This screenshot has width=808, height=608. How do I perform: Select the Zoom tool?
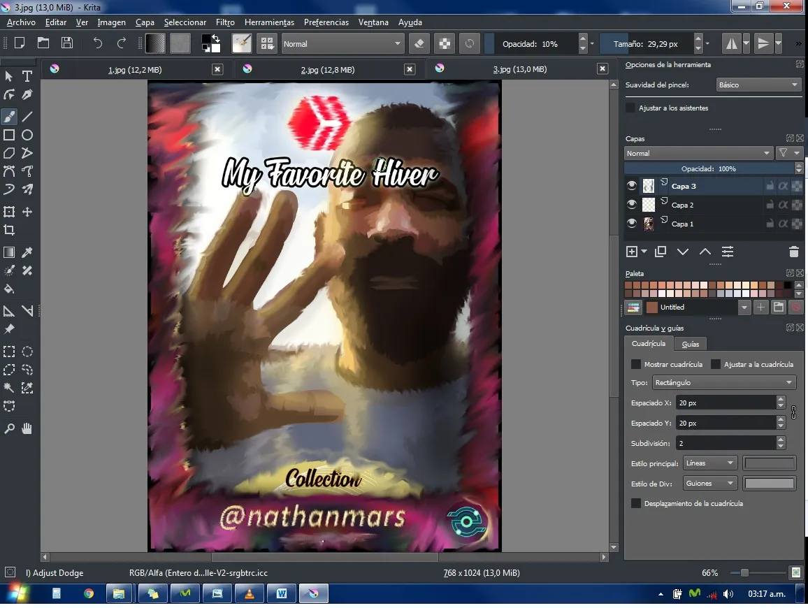(9, 428)
